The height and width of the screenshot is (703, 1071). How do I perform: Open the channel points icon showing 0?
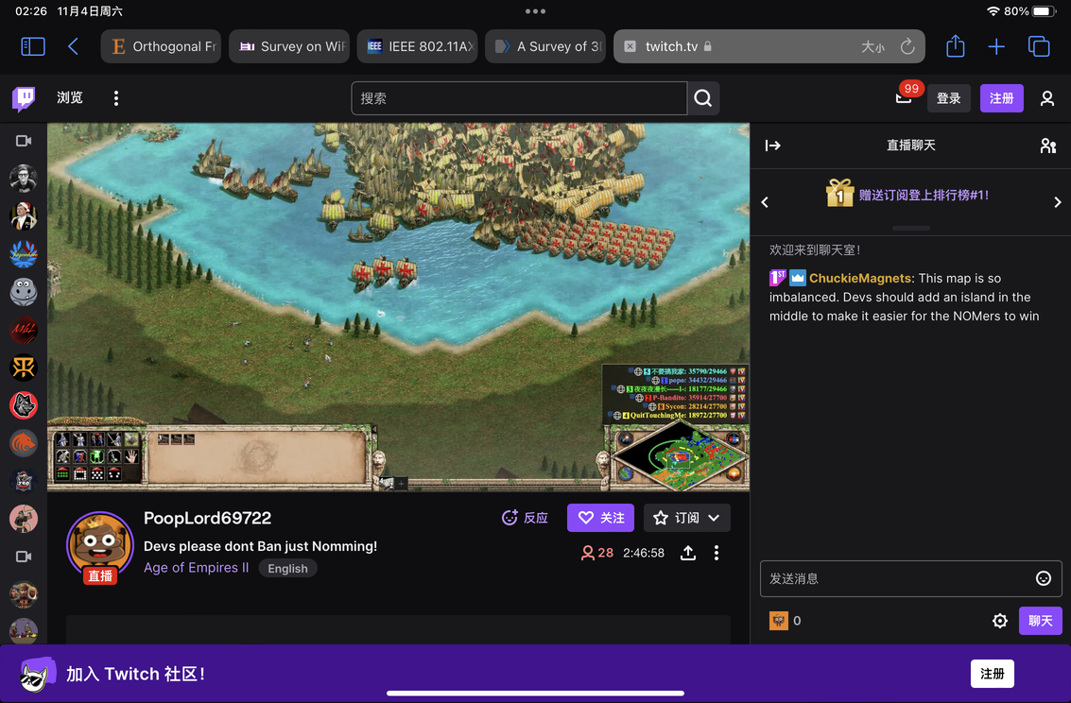786,621
